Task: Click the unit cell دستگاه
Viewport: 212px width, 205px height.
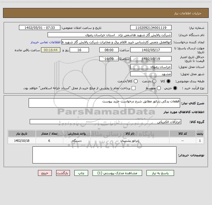Action: [x=77, y=141]
